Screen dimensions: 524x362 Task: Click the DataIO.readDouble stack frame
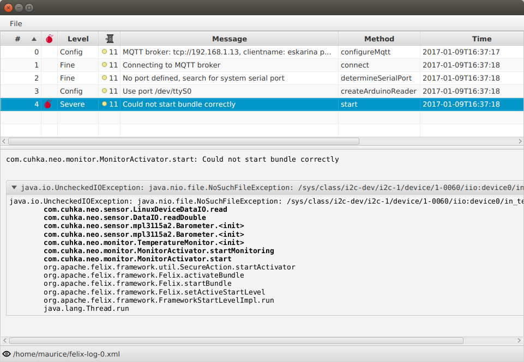[x=125, y=218]
